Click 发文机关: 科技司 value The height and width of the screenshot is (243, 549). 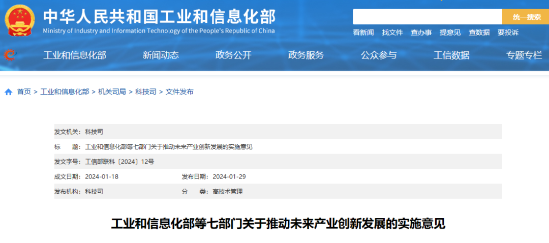pos(94,132)
